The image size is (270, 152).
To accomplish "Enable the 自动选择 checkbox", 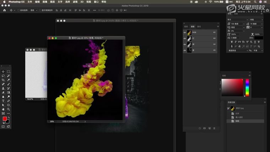I will pos(18,10).
